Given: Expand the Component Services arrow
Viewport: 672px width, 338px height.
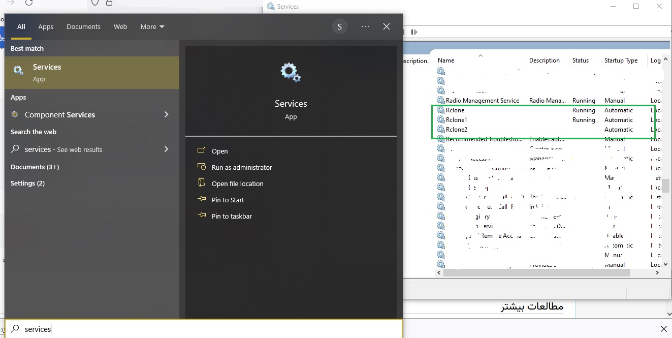Looking at the screenshot, I should 166,114.
